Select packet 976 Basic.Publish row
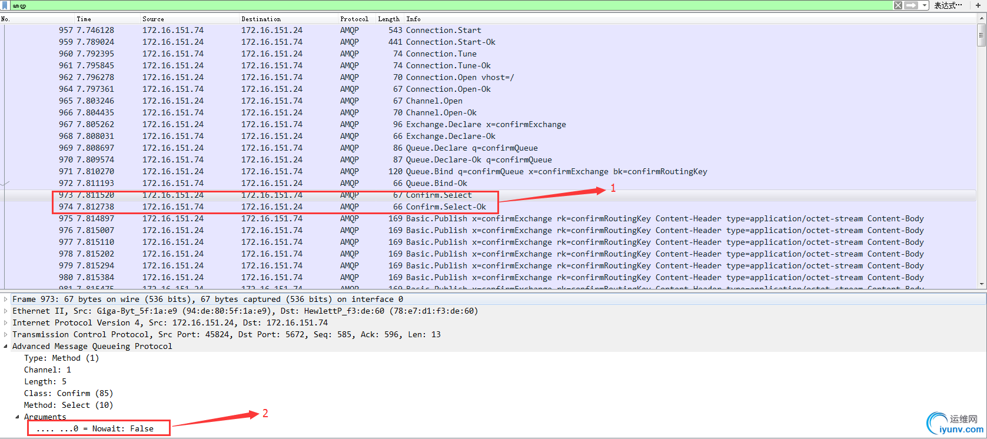The height and width of the screenshot is (439, 987). pyautogui.click(x=488, y=230)
